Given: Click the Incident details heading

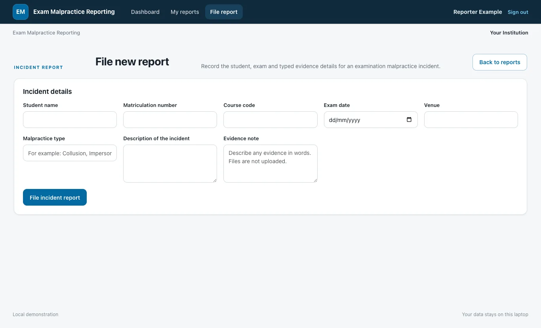Looking at the screenshot, I should [48, 92].
